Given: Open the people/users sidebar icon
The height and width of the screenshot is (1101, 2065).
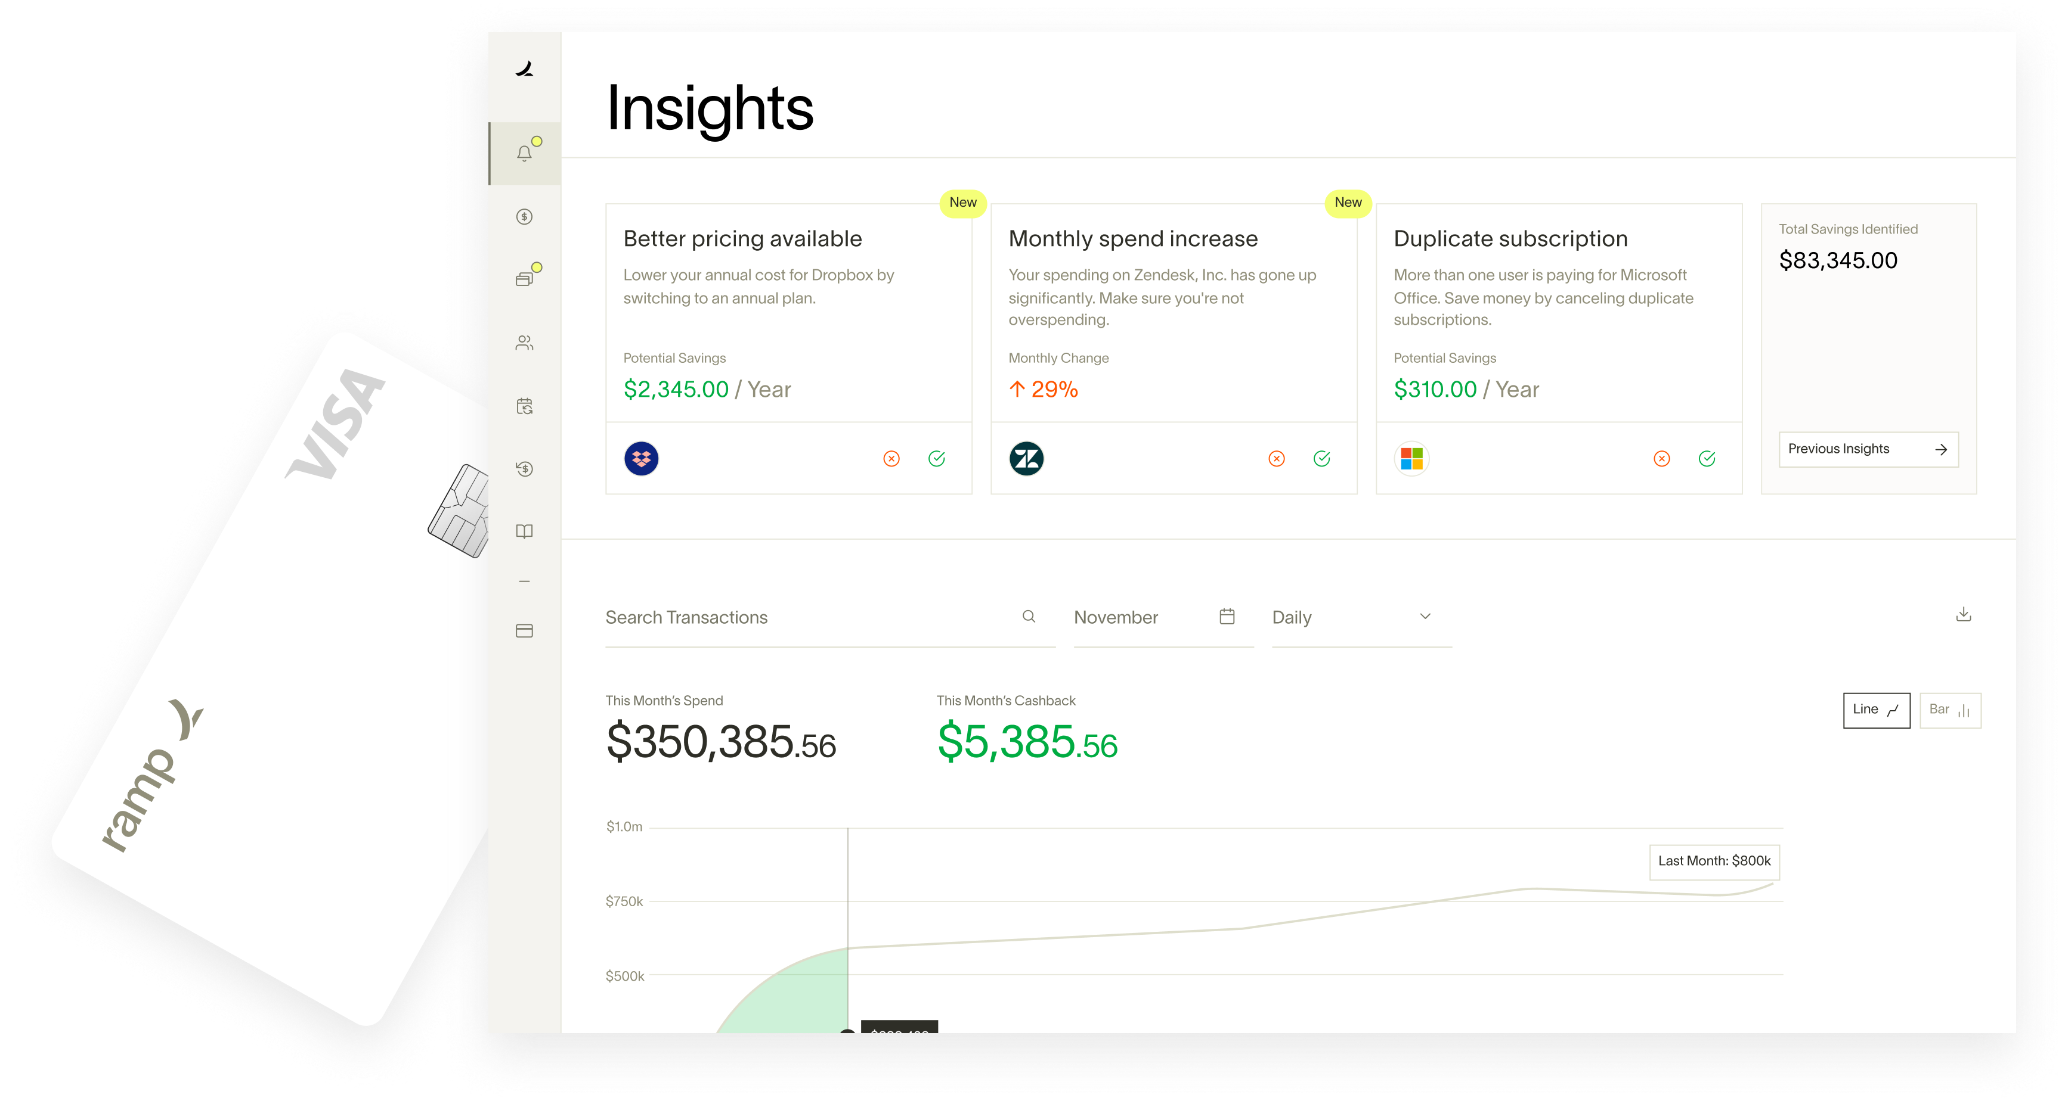Looking at the screenshot, I should click(x=524, y=343).
